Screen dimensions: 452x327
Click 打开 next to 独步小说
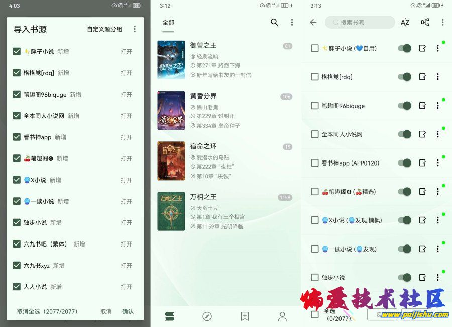[x=126, y=222]
